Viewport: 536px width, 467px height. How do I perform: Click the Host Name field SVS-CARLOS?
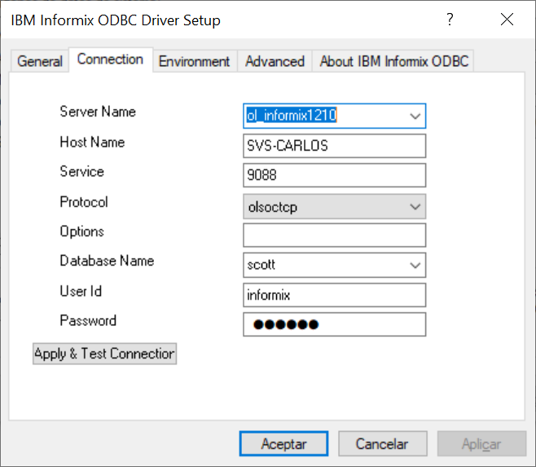334,146
